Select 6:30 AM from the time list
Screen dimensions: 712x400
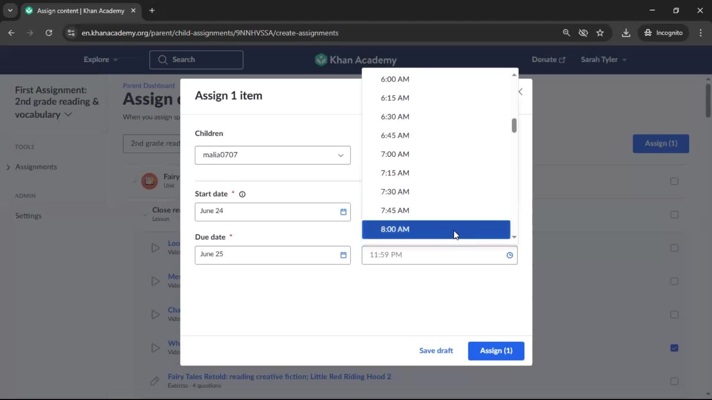pyautogui.click(x=436, y=117)
